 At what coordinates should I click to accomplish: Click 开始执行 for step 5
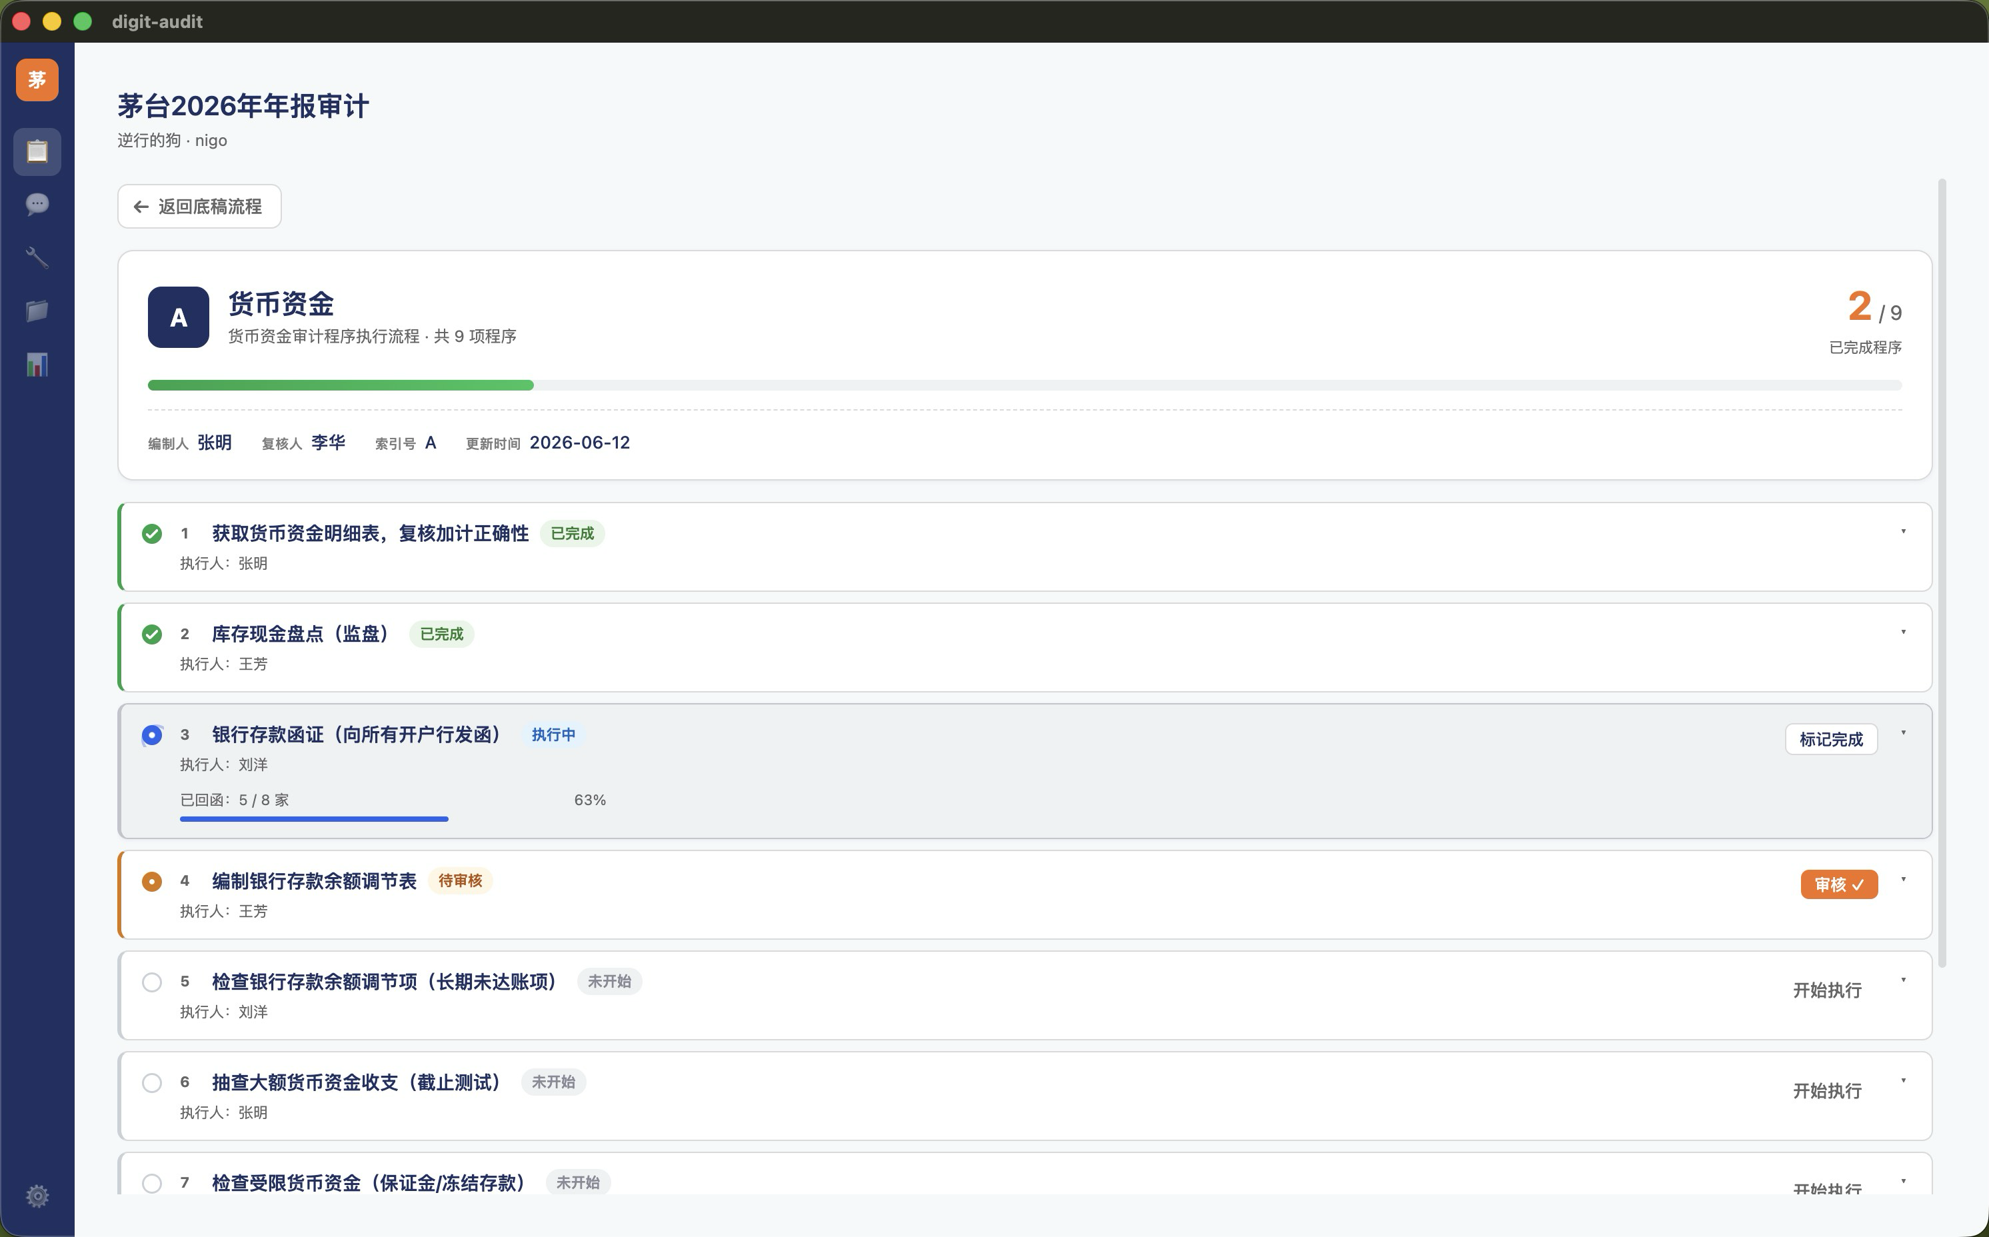click(1827, 991)
